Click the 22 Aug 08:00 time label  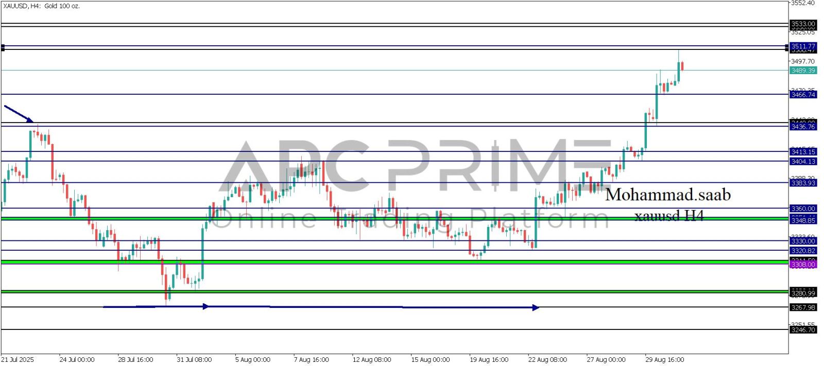(547, 359)
